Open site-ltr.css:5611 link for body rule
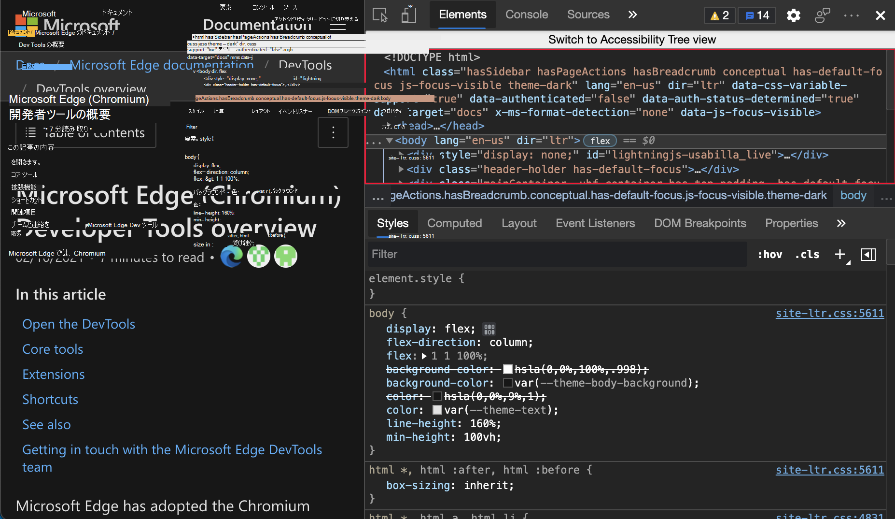 (x=830, y=314)
